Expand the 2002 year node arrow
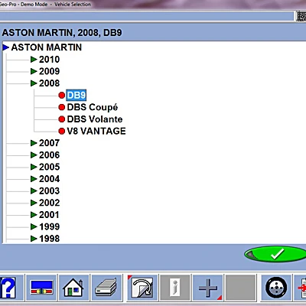The height and width of the screenshot is (306, 306). tap(34, 203)
